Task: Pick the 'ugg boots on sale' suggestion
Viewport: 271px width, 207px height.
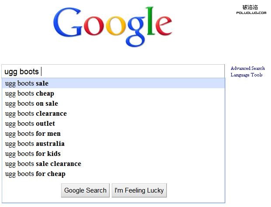Action: (31, 103)
